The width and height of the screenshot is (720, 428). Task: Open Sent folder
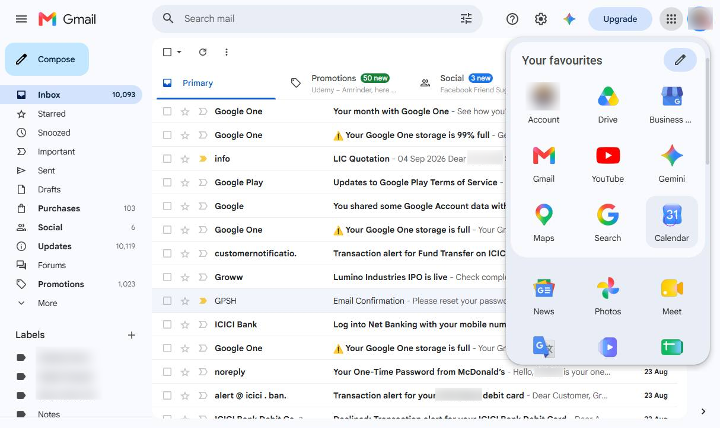[46, 170]
